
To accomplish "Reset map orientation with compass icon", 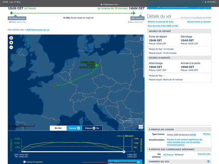I will pyautogui.click(x=11, y=43).
